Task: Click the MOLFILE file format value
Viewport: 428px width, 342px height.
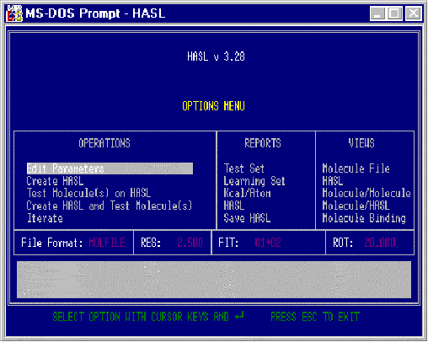Action: point(107,243)
